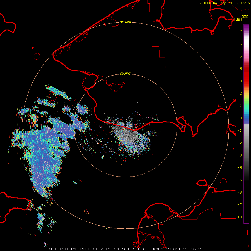The image size is (251, 251).
Task: Click the 19 OCT 25 date in caption
Action: pos(177,249)
